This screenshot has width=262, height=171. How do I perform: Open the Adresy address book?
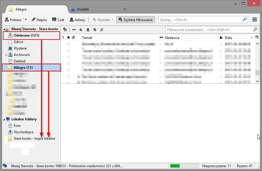coord(77,20)
